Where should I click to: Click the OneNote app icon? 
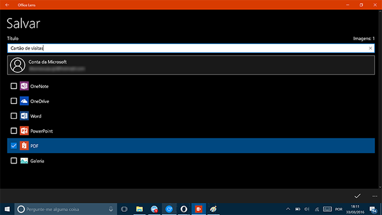pos(24,86)
